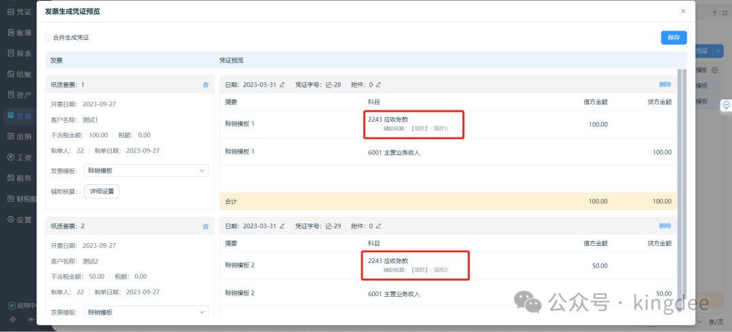Screen dimensions: 732x332
Task: Edit attachment count of voucher 记-29
Action: [x=379, y=226]
